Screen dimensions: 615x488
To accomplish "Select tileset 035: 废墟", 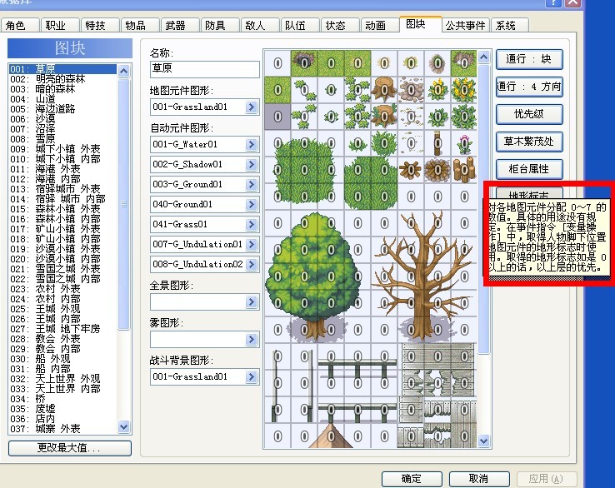I will point(62,409).
